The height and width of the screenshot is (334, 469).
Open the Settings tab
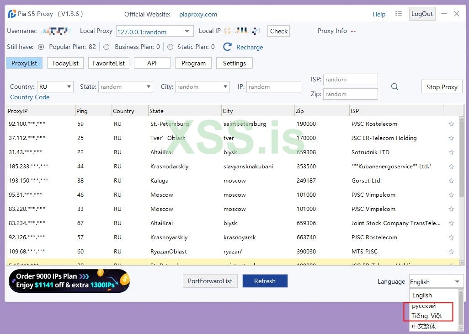tap(234, 63)
